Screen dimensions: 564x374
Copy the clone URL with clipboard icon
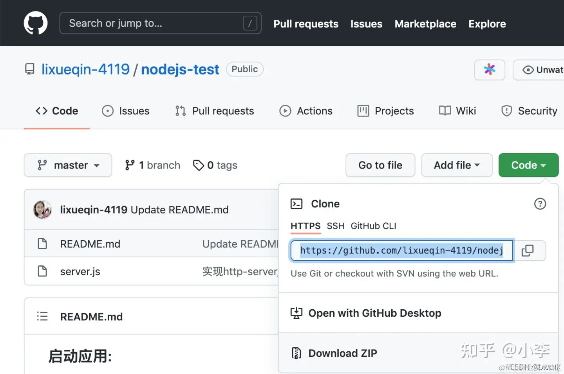tap(528, 251)
